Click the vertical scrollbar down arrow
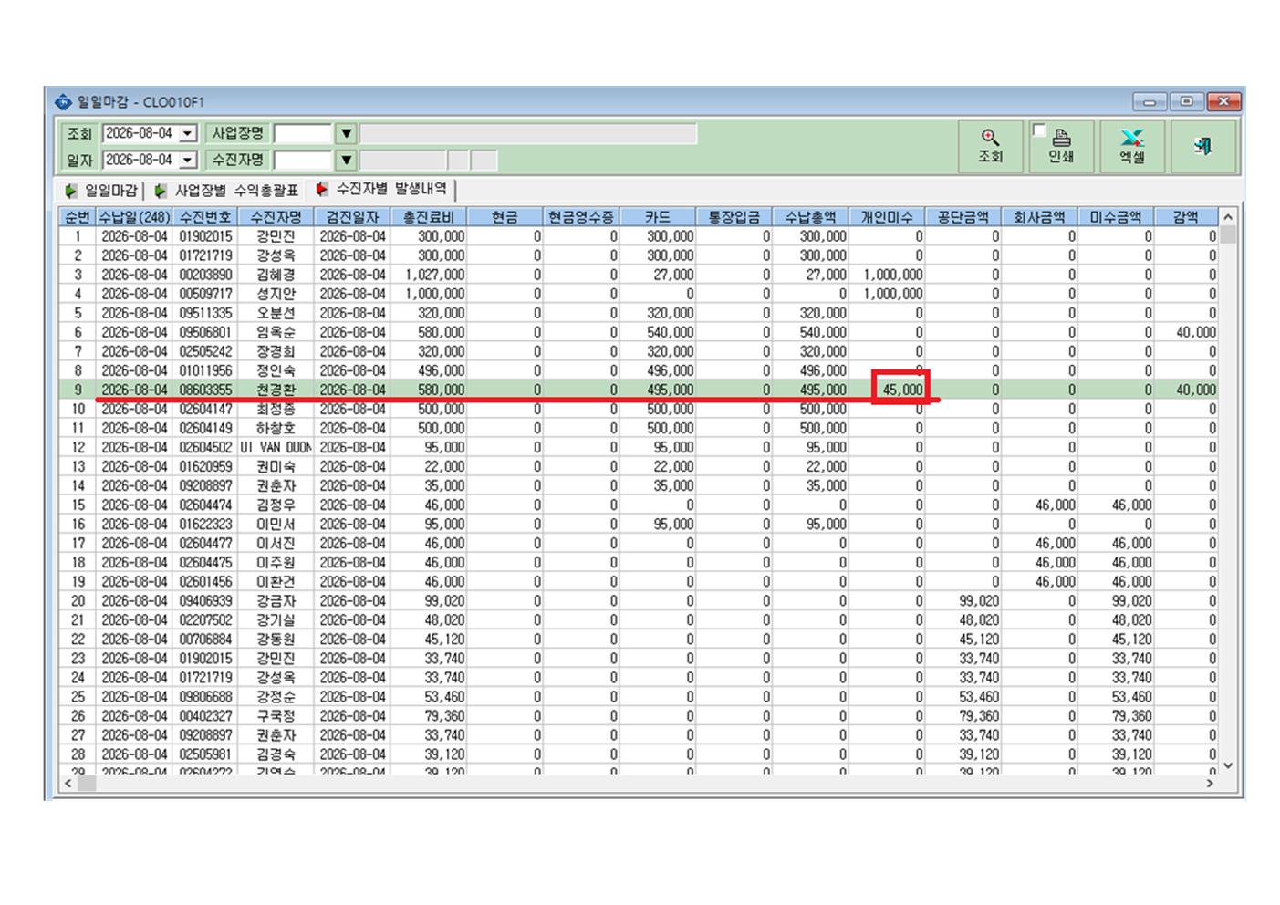 tap(1228, 766)
